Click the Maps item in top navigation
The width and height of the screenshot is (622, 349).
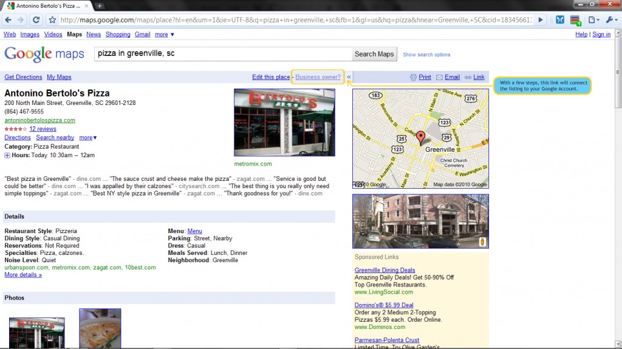pos(74,35)
